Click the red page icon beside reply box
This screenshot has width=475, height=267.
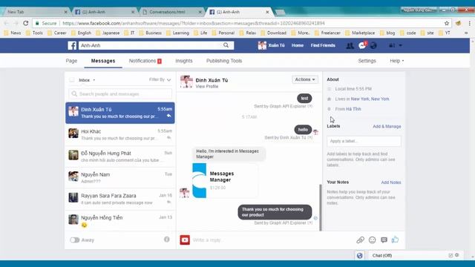pyautogui.click(x=185, y=240)
